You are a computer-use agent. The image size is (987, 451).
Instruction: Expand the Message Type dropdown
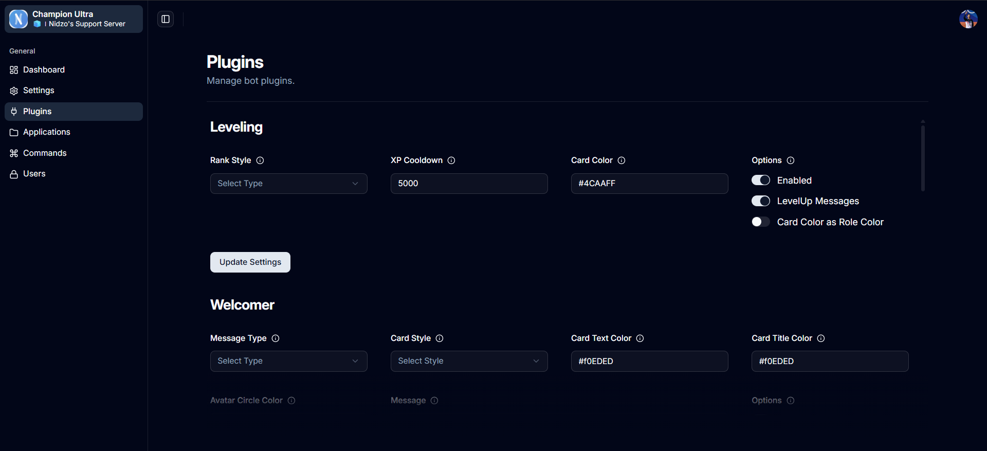(x=288, y=361)
